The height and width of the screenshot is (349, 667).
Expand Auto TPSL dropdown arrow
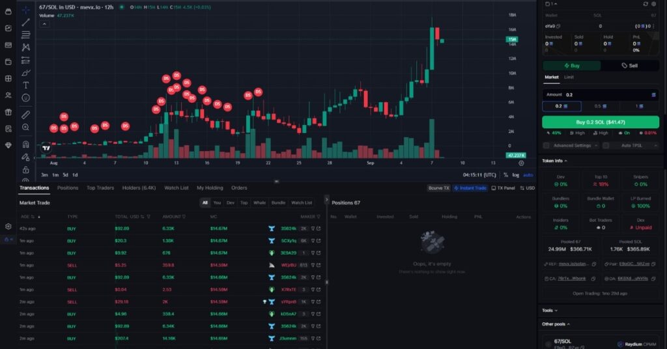click(x=655, y=145)
